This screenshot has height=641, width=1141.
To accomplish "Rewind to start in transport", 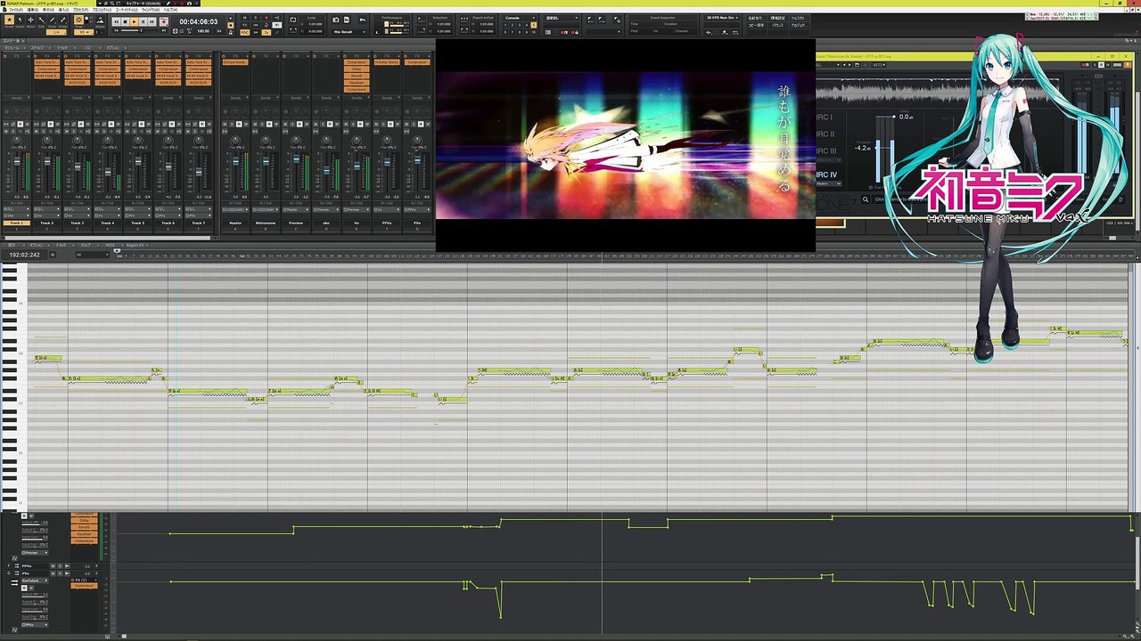I will point(116,20).
